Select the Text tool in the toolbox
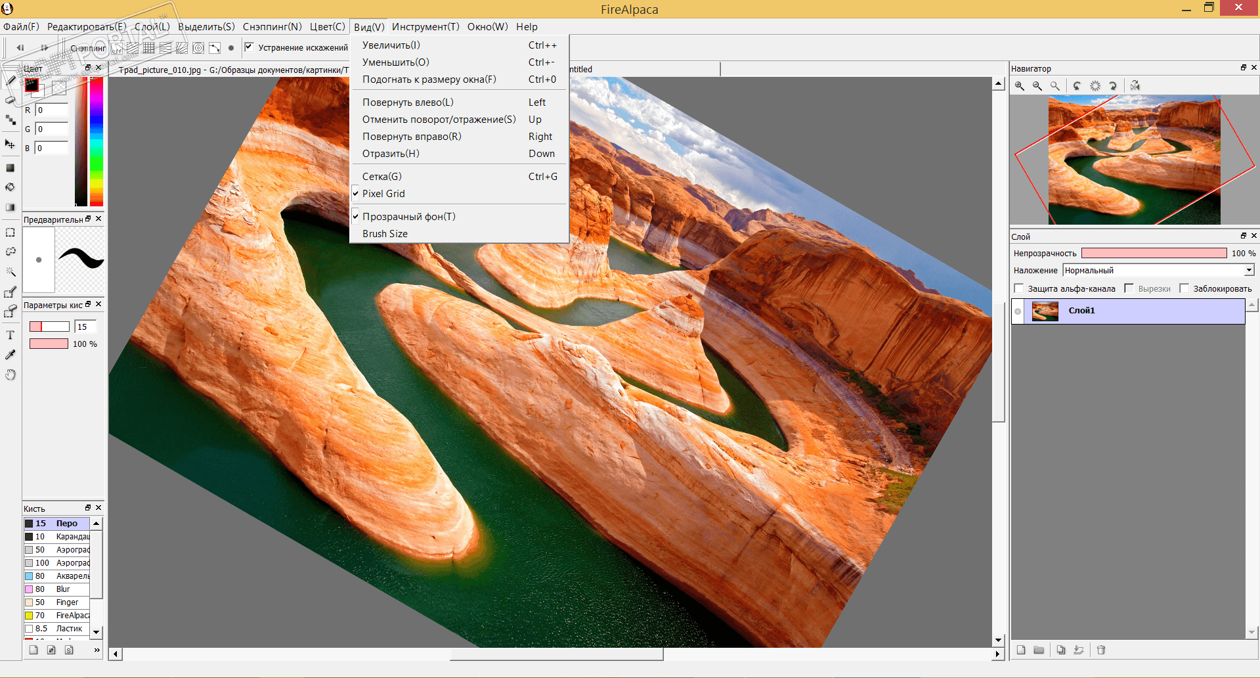This screenshot has width=1260, height=678. [x=11, y=335]
